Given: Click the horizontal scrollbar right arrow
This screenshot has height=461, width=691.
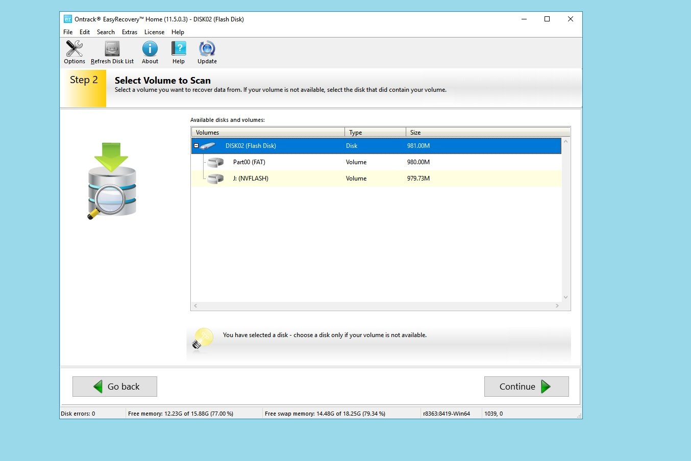Looking at the screenshot, I should (557, 306).
